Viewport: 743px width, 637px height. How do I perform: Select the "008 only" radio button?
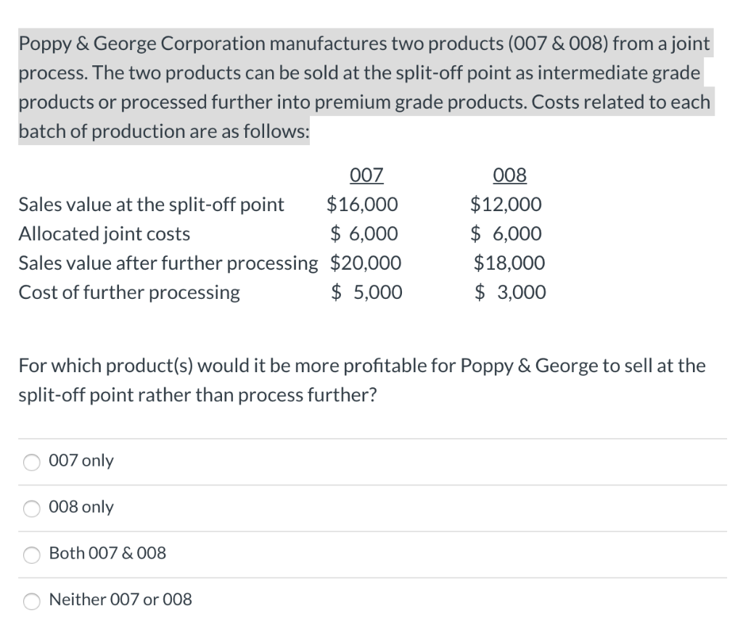tap(31, 509)
